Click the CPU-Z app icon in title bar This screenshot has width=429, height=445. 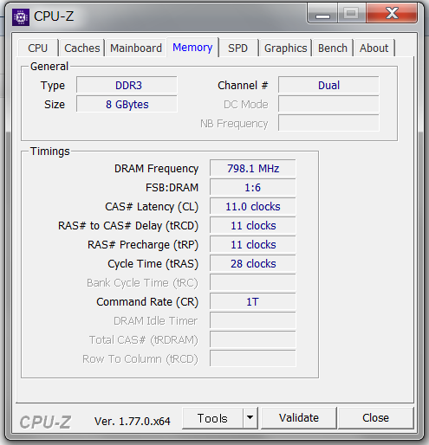21,17
